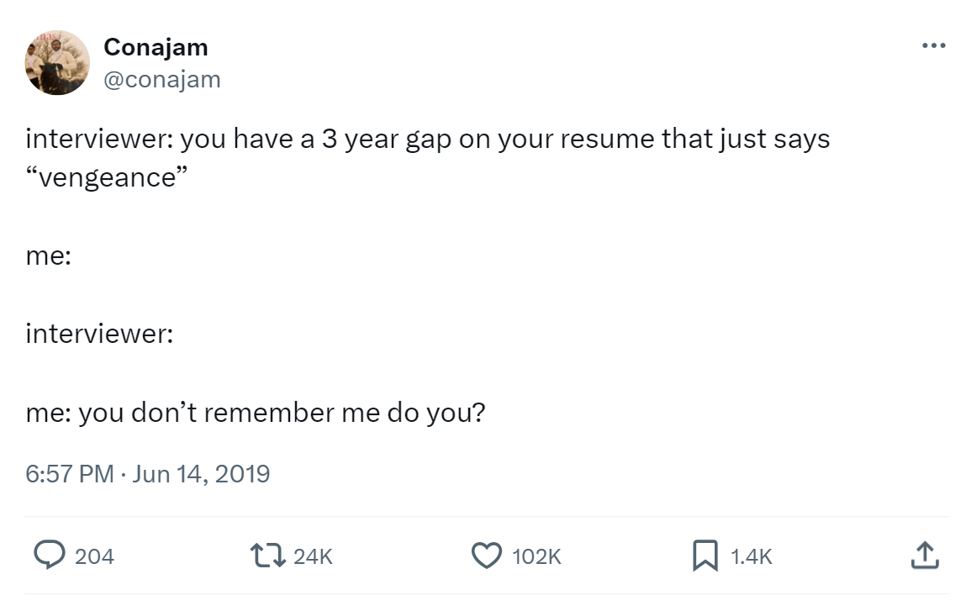966x611 pixels.
Task: Click the 204 replies count
Action: pyautogui.click(x=94, y=556)
